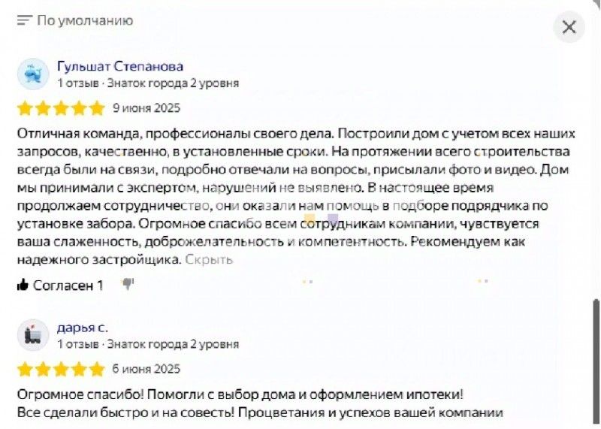Click the sort lines icon beside По умолчанию

[25, 20]
